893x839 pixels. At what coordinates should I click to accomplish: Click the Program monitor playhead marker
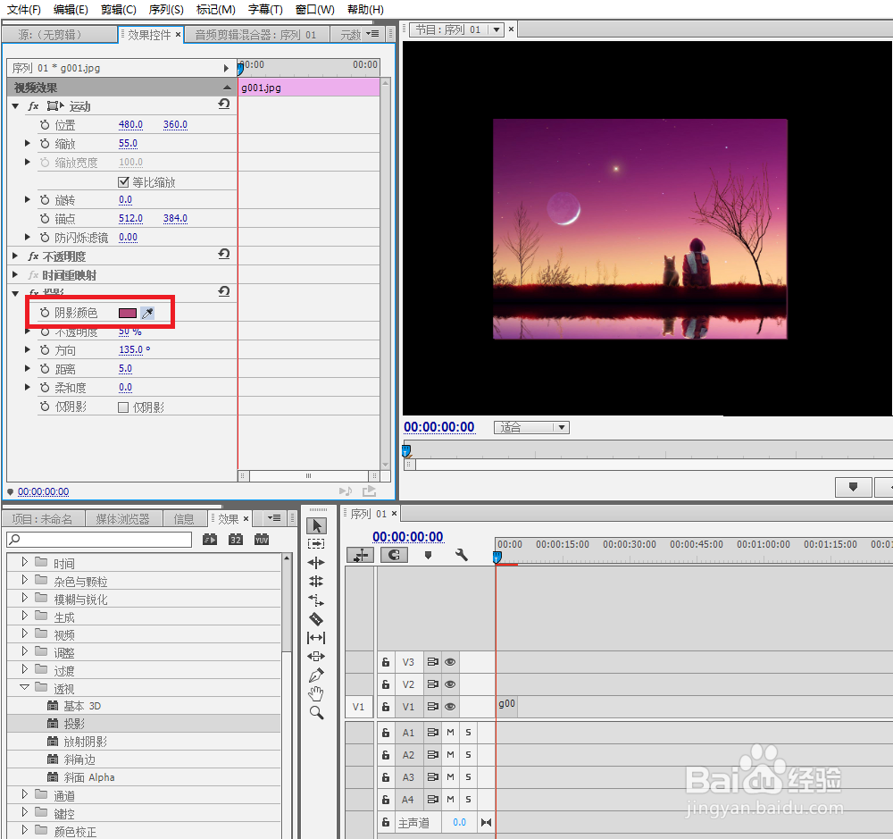406,451
